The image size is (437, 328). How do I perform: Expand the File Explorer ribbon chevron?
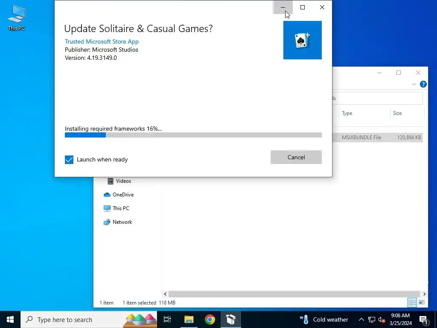click(414, 84)
